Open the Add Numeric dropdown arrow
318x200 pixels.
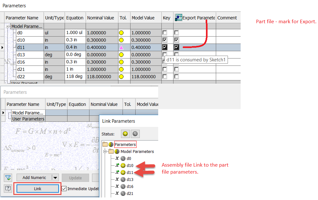(55, 178)
